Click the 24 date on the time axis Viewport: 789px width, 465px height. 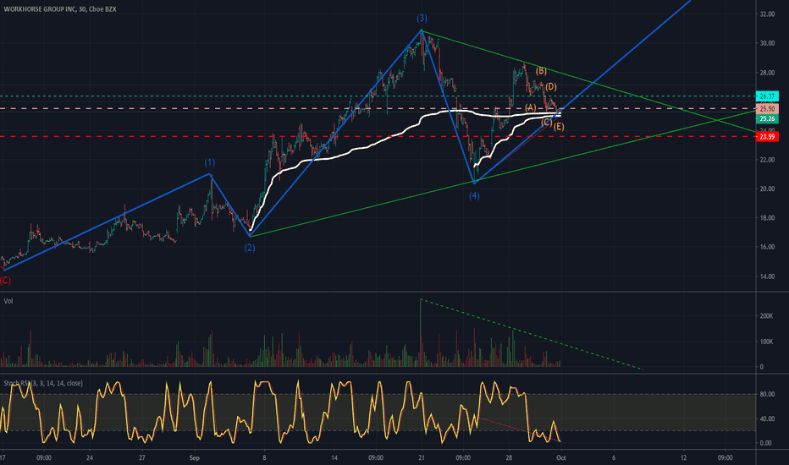click(90, 458)
